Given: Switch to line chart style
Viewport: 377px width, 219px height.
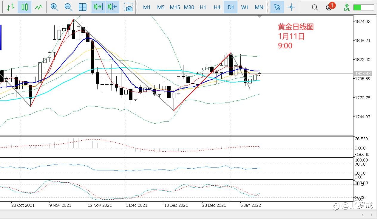Looking at the screenshot, I should pos(39,7).
